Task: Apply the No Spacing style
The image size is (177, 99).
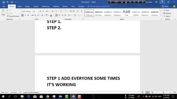Action: [x=98, y=13]
